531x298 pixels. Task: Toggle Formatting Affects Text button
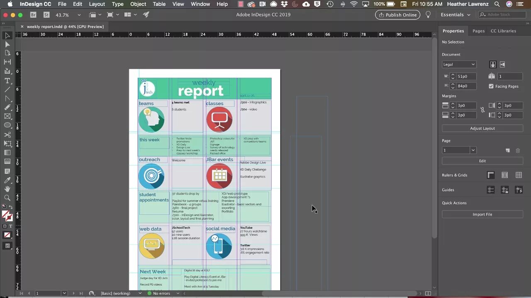[10, 226]
